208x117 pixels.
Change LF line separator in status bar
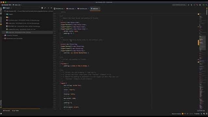[188, 114]
